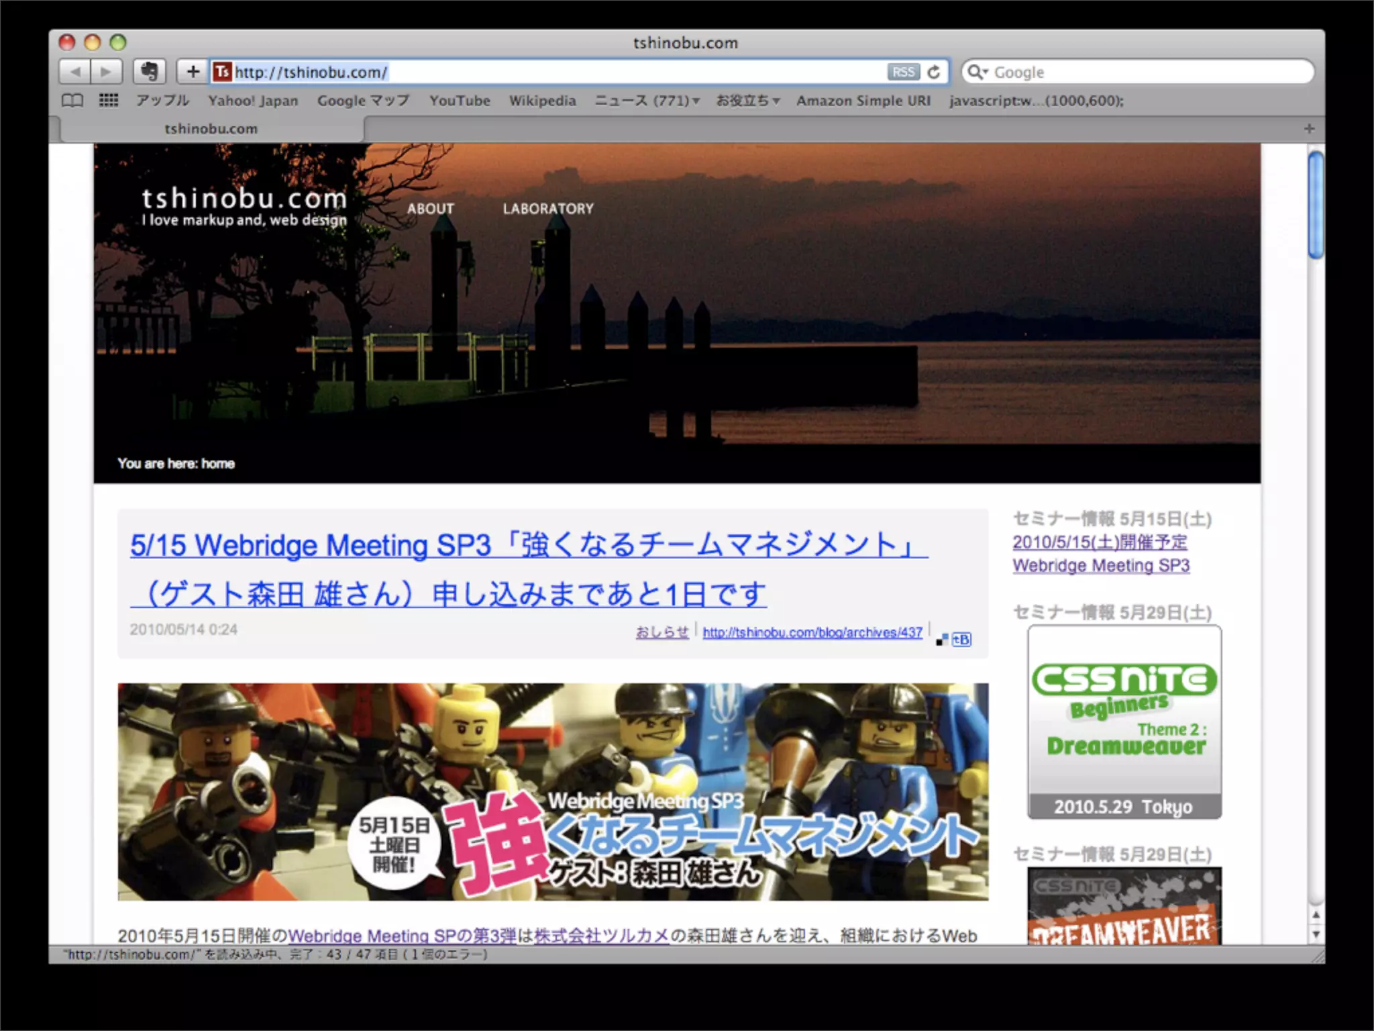Image resolution: width=1374 pixels, height=1031 pixels.
Task: Click the vertical scrollbar thumb
Action: pyautogui.click(x=1316, y=205)
